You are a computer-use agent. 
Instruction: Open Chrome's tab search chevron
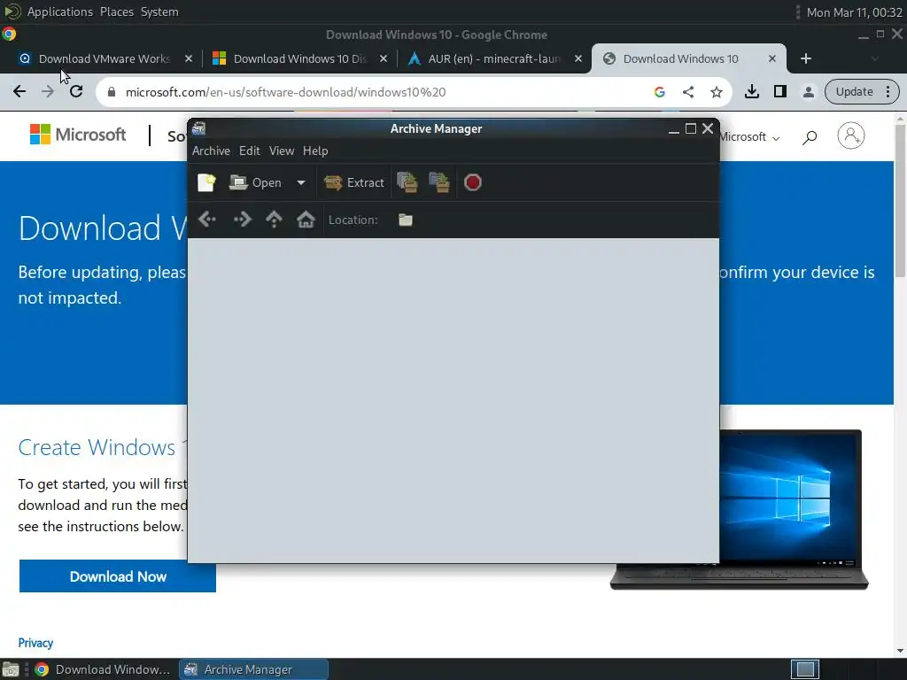874,58
